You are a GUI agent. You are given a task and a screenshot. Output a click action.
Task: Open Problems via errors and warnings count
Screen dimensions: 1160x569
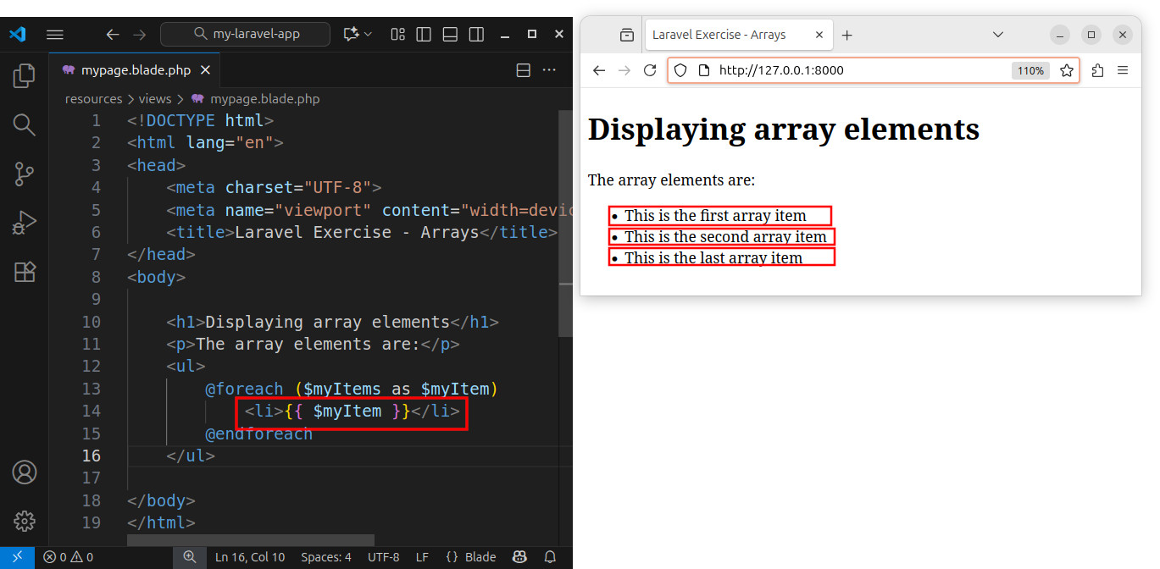[x=69, y=557]
